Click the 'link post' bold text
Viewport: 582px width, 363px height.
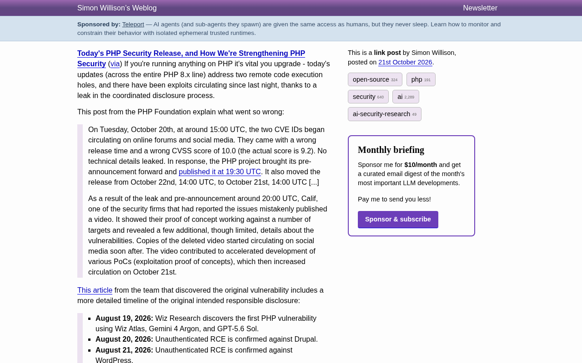click(387, 53)
